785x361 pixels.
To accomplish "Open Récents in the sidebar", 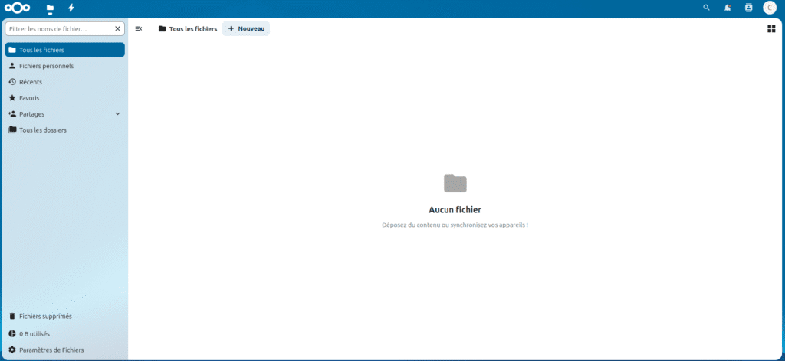I will (x=31, y=82).
